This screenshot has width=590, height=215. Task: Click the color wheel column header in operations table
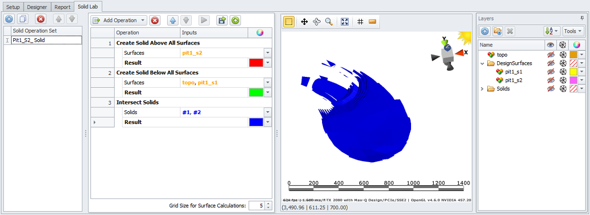click(x=260, y=32)
